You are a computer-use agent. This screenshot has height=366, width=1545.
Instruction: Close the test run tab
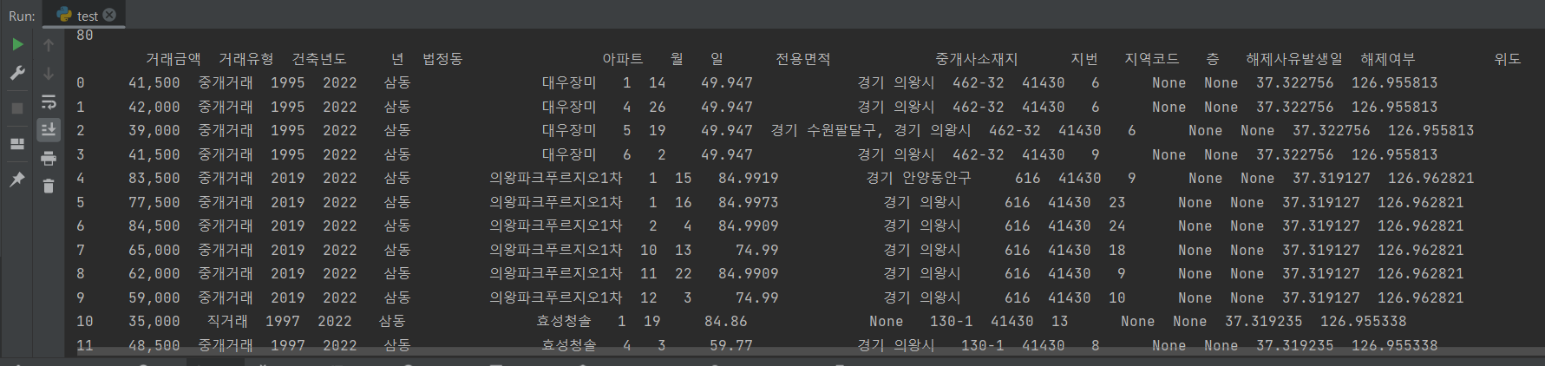coord(109,15)
